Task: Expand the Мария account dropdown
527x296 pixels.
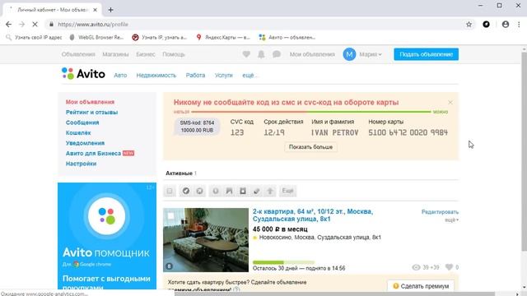Action: click(x=371, y=54)
